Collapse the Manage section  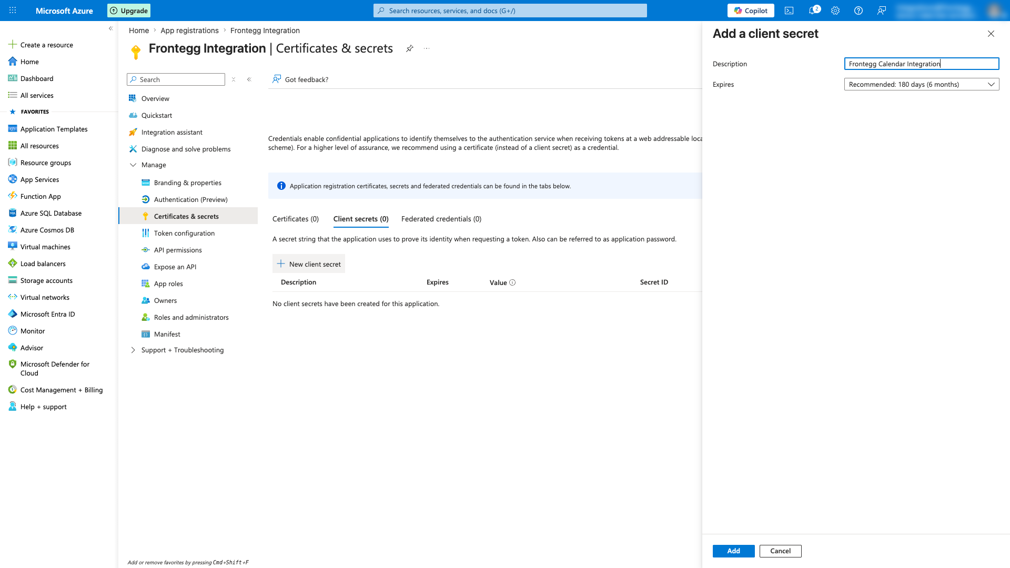tap(133, 165)
